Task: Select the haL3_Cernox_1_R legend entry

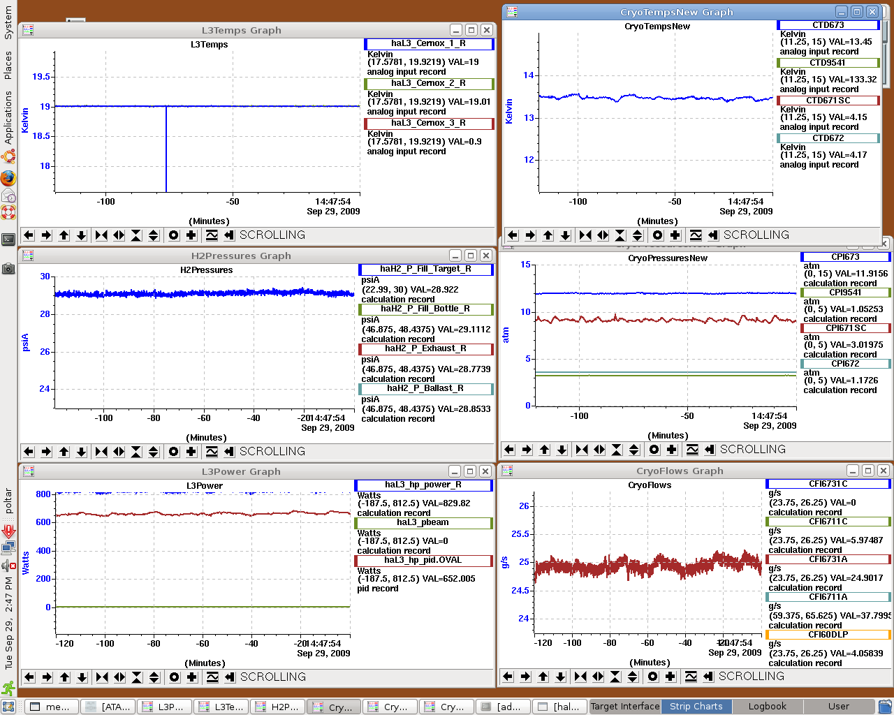Action: [x=429, y=44]
